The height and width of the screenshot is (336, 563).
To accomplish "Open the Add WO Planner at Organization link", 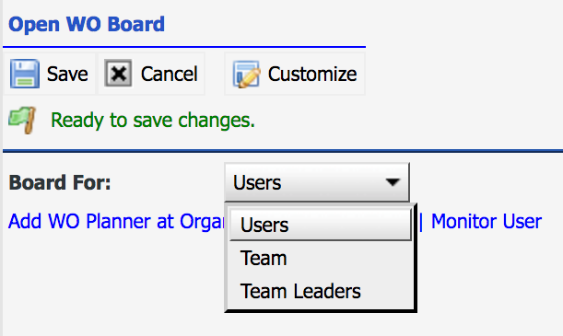I will pos(116,221).
